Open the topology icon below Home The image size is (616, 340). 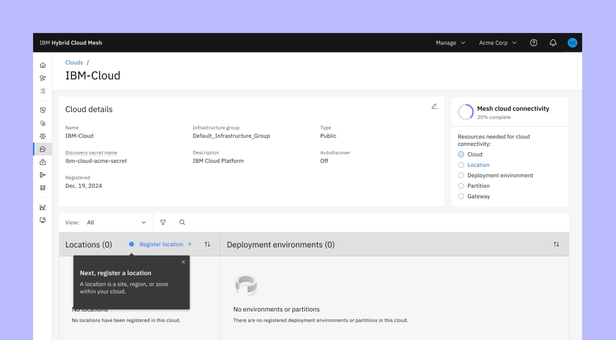43,78
